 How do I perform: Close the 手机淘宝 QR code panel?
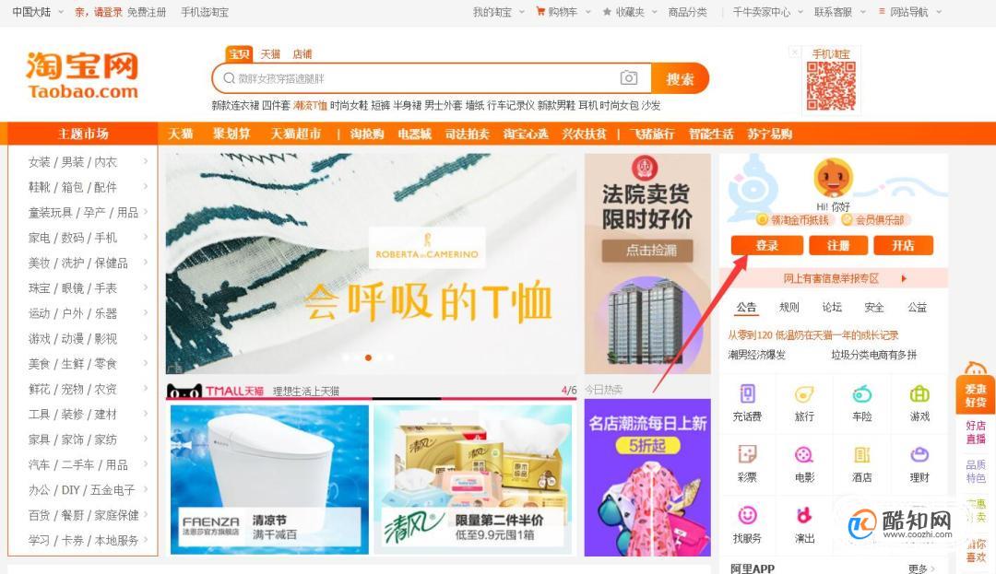[794, 52]
